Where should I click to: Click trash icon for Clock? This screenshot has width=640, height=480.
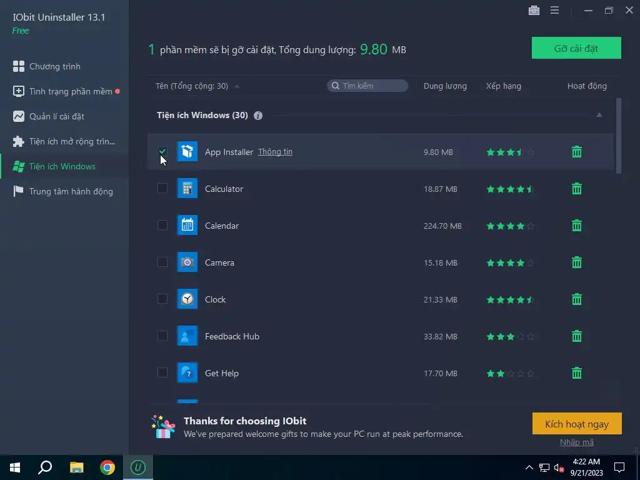tap(577, 299)
